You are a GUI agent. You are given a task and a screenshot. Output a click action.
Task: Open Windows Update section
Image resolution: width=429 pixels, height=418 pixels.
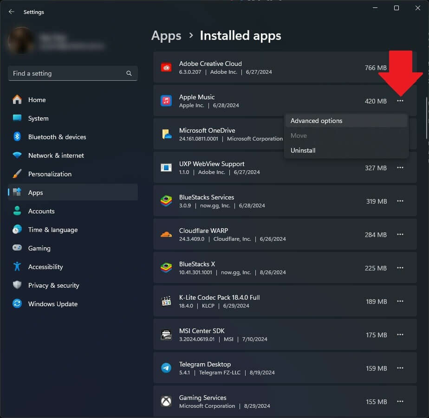[73, 304]
